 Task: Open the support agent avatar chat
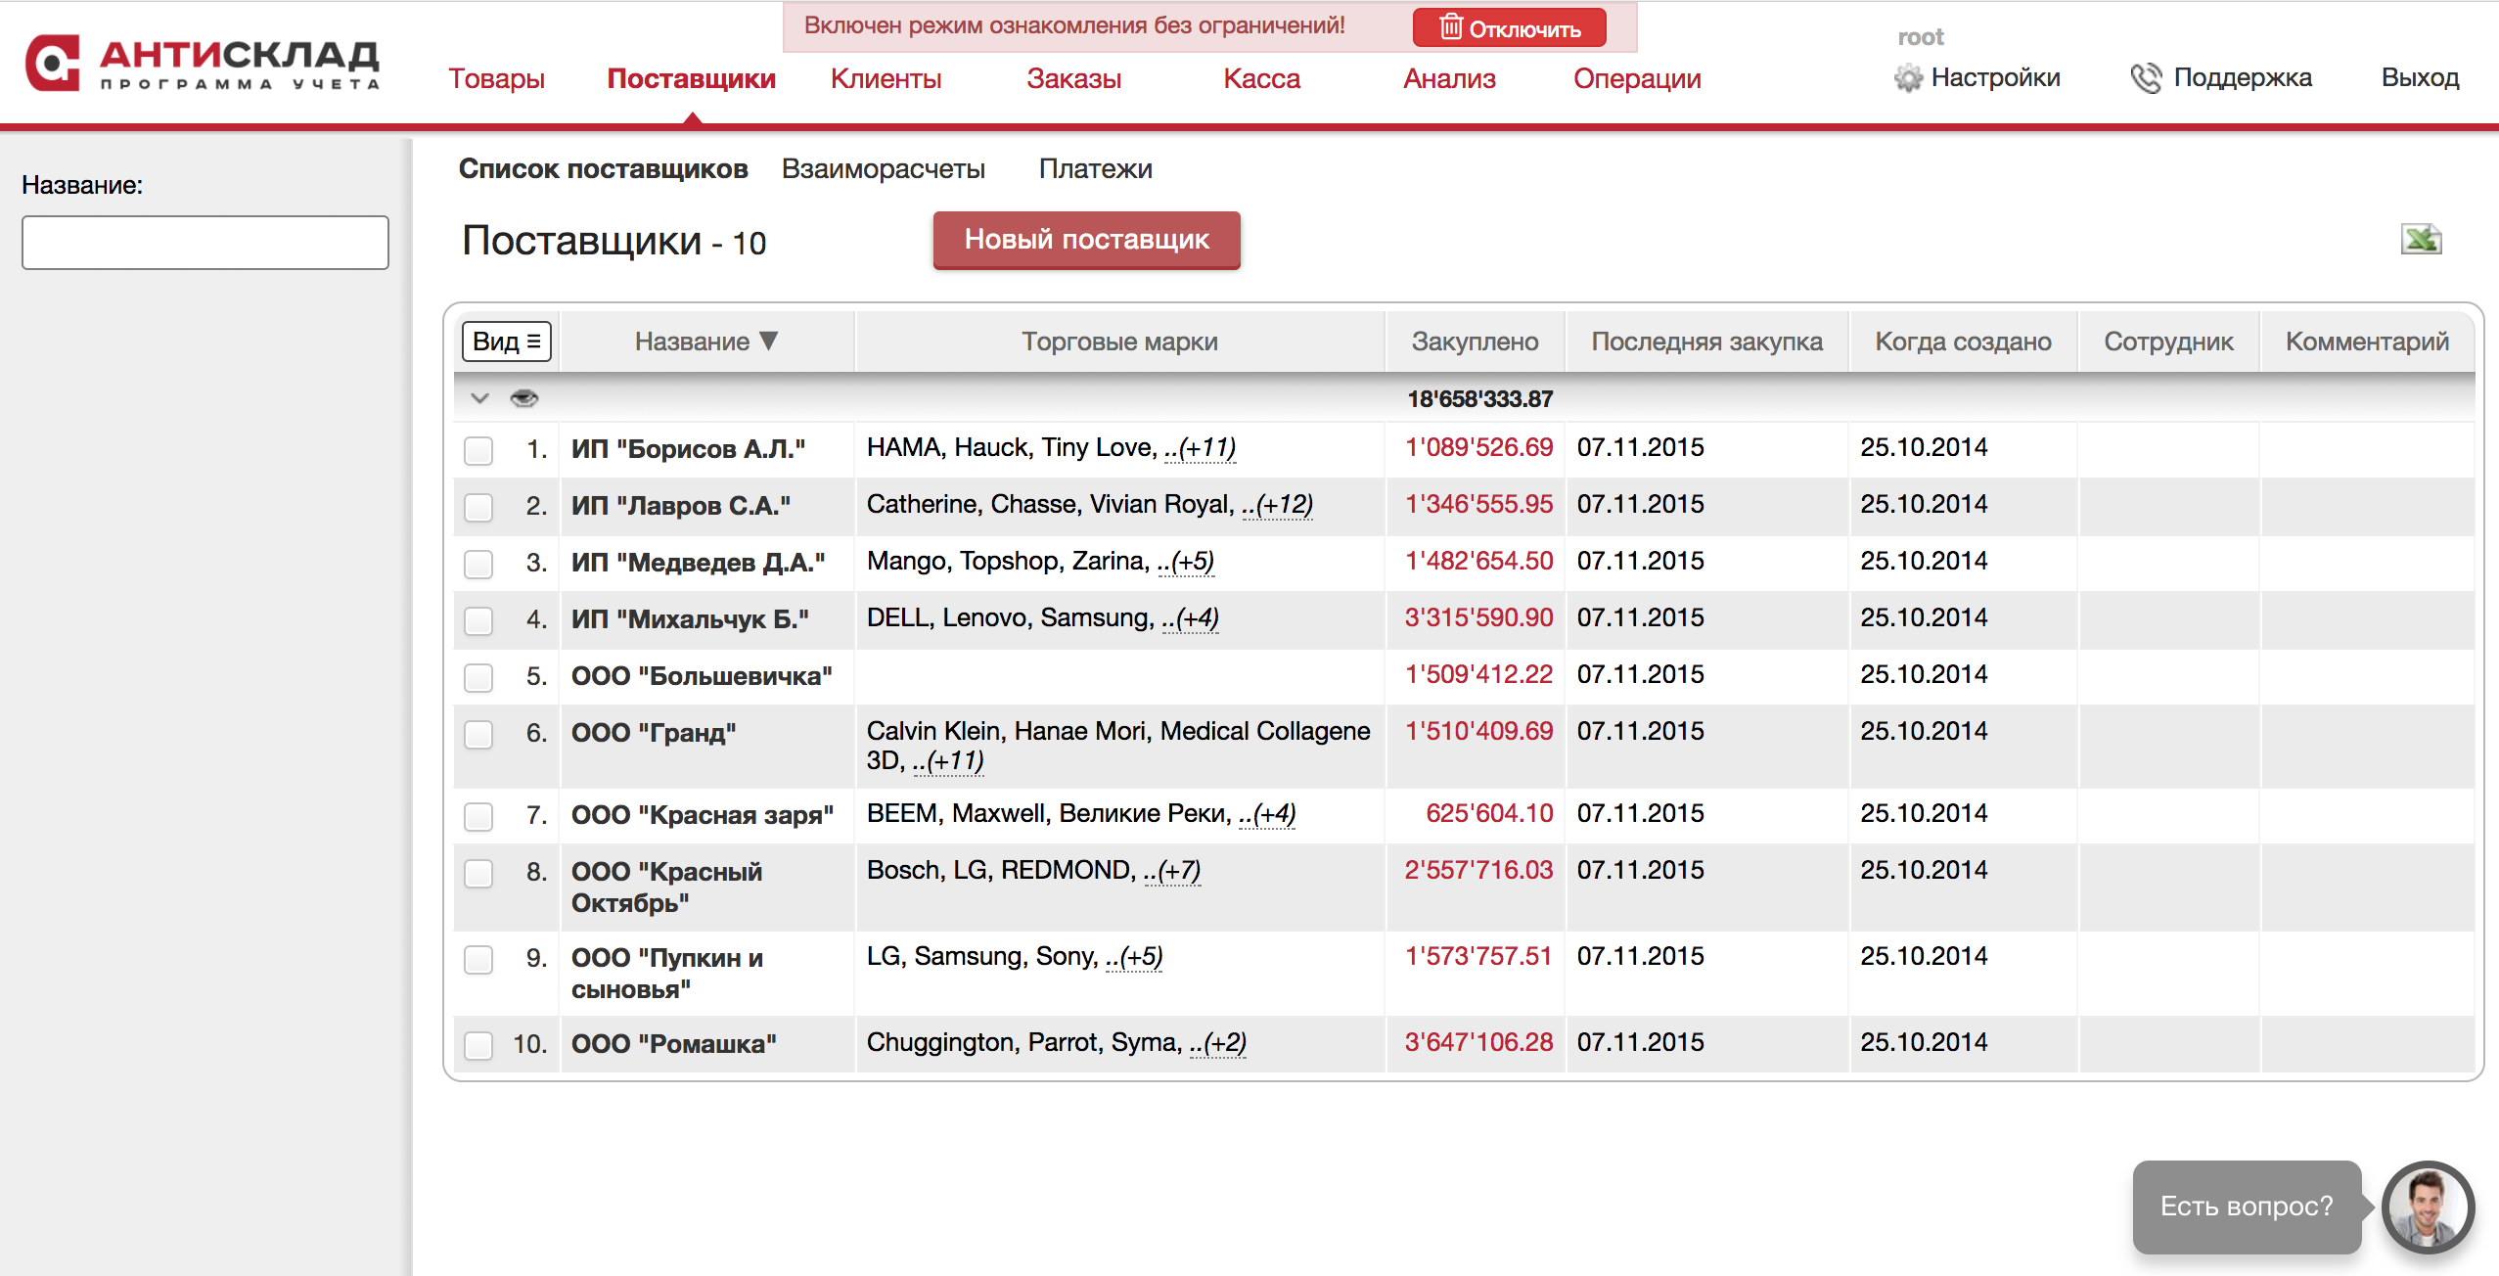(2427, 1207)
